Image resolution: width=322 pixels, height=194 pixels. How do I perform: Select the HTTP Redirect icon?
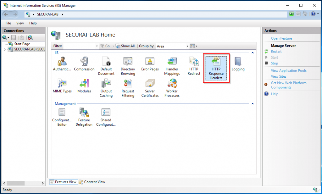pyautogui.click(x=194, y=66)
